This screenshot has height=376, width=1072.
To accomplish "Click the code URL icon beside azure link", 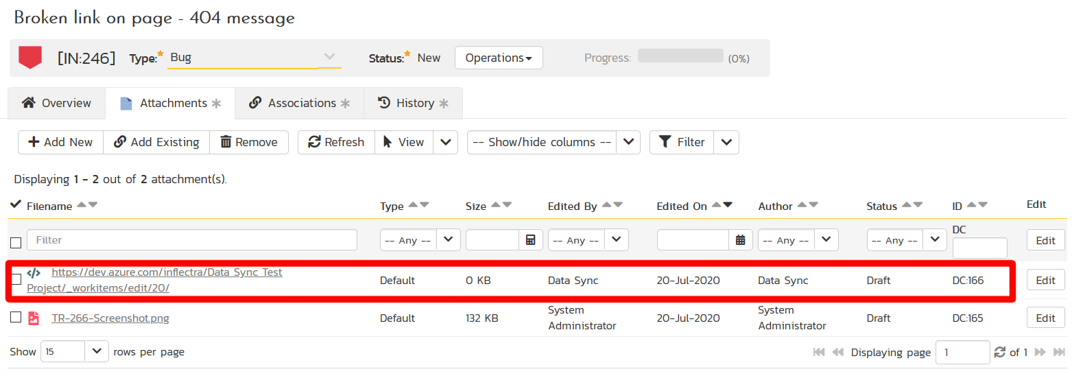I will 34,273.
